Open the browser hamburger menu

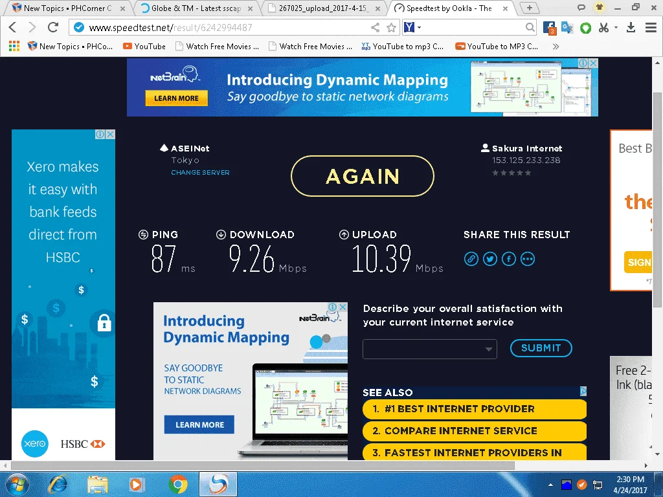click(651, 27)
